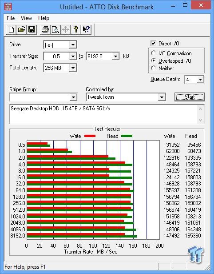
Task: Select the Neither radio button
Action: [153, 68]
